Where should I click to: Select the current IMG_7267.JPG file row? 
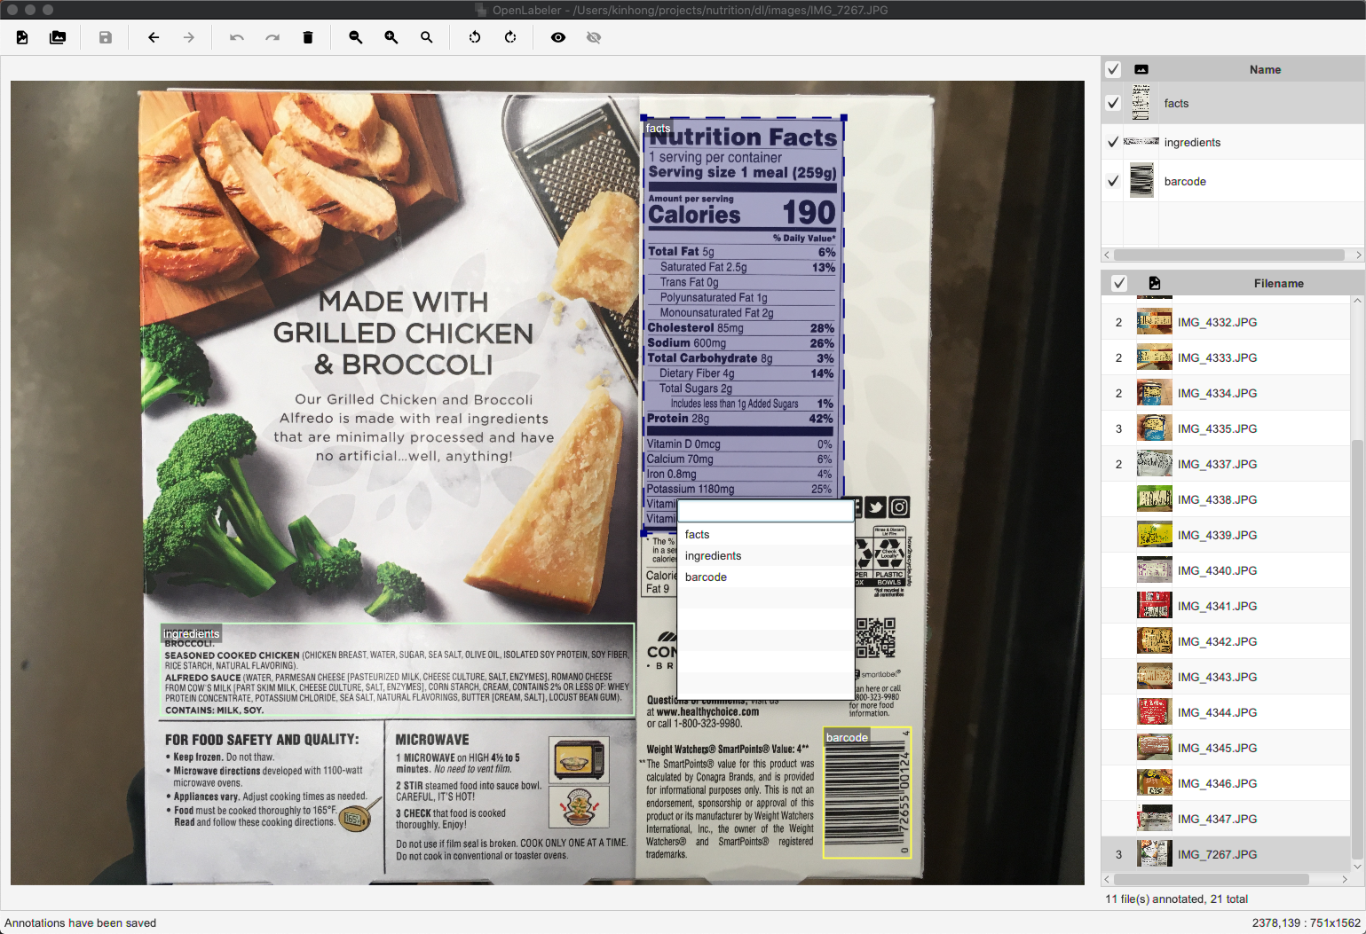click(1227, 854)
